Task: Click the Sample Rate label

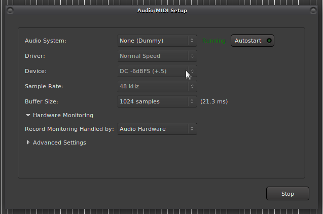Action: pos(44,86)
